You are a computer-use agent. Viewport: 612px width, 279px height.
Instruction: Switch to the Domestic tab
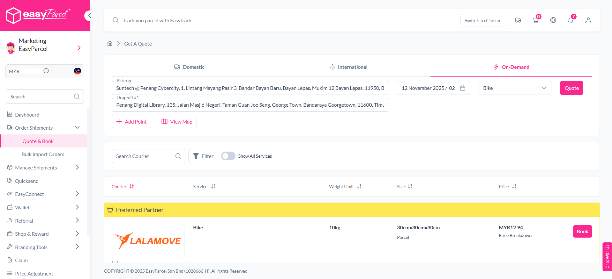click(x=189, y=67)
